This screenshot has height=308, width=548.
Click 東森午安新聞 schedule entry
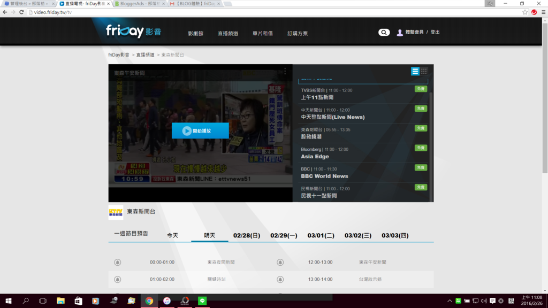(372, 262)
